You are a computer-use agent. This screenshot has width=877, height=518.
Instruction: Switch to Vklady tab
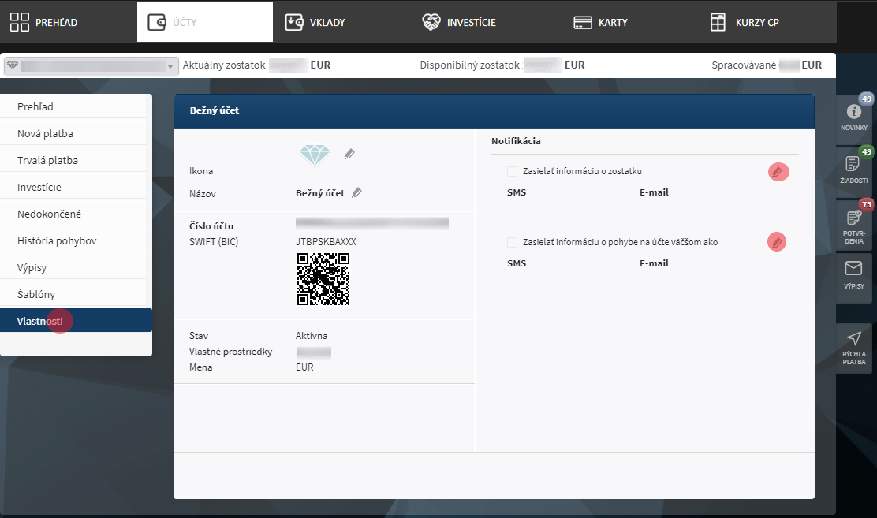pyautogui.click(x=315, y=22)
